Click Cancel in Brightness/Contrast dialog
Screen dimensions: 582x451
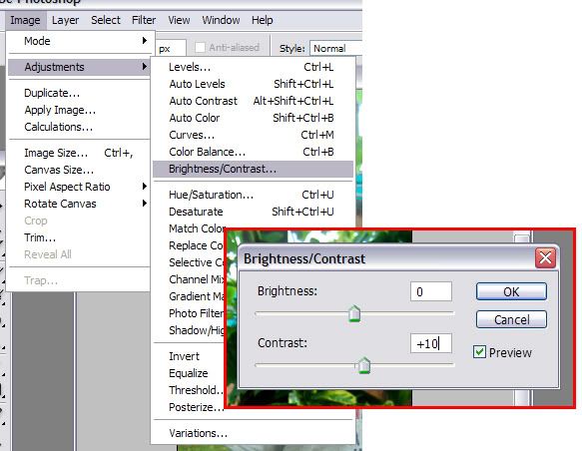click(511, 319)
